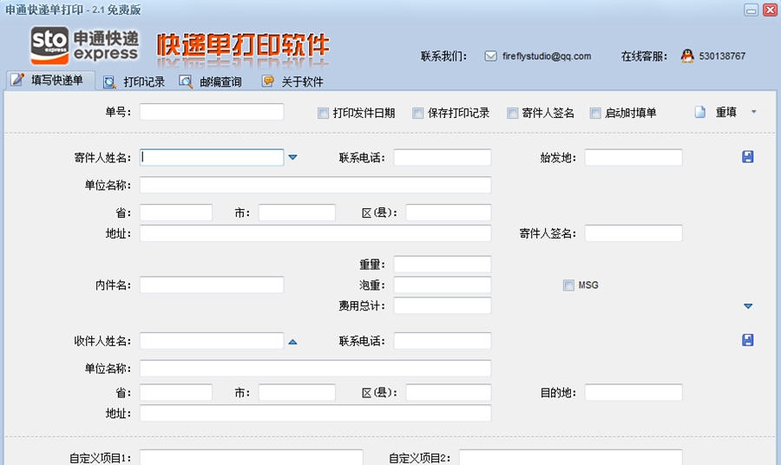781x465 pixels.
Task: Click the sender 地址 field
Action: tap(315, 233)
